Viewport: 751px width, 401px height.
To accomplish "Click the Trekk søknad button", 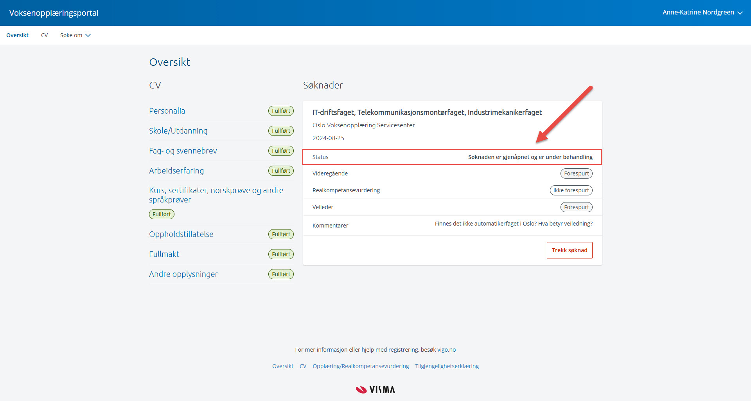I will click(569, 250).
